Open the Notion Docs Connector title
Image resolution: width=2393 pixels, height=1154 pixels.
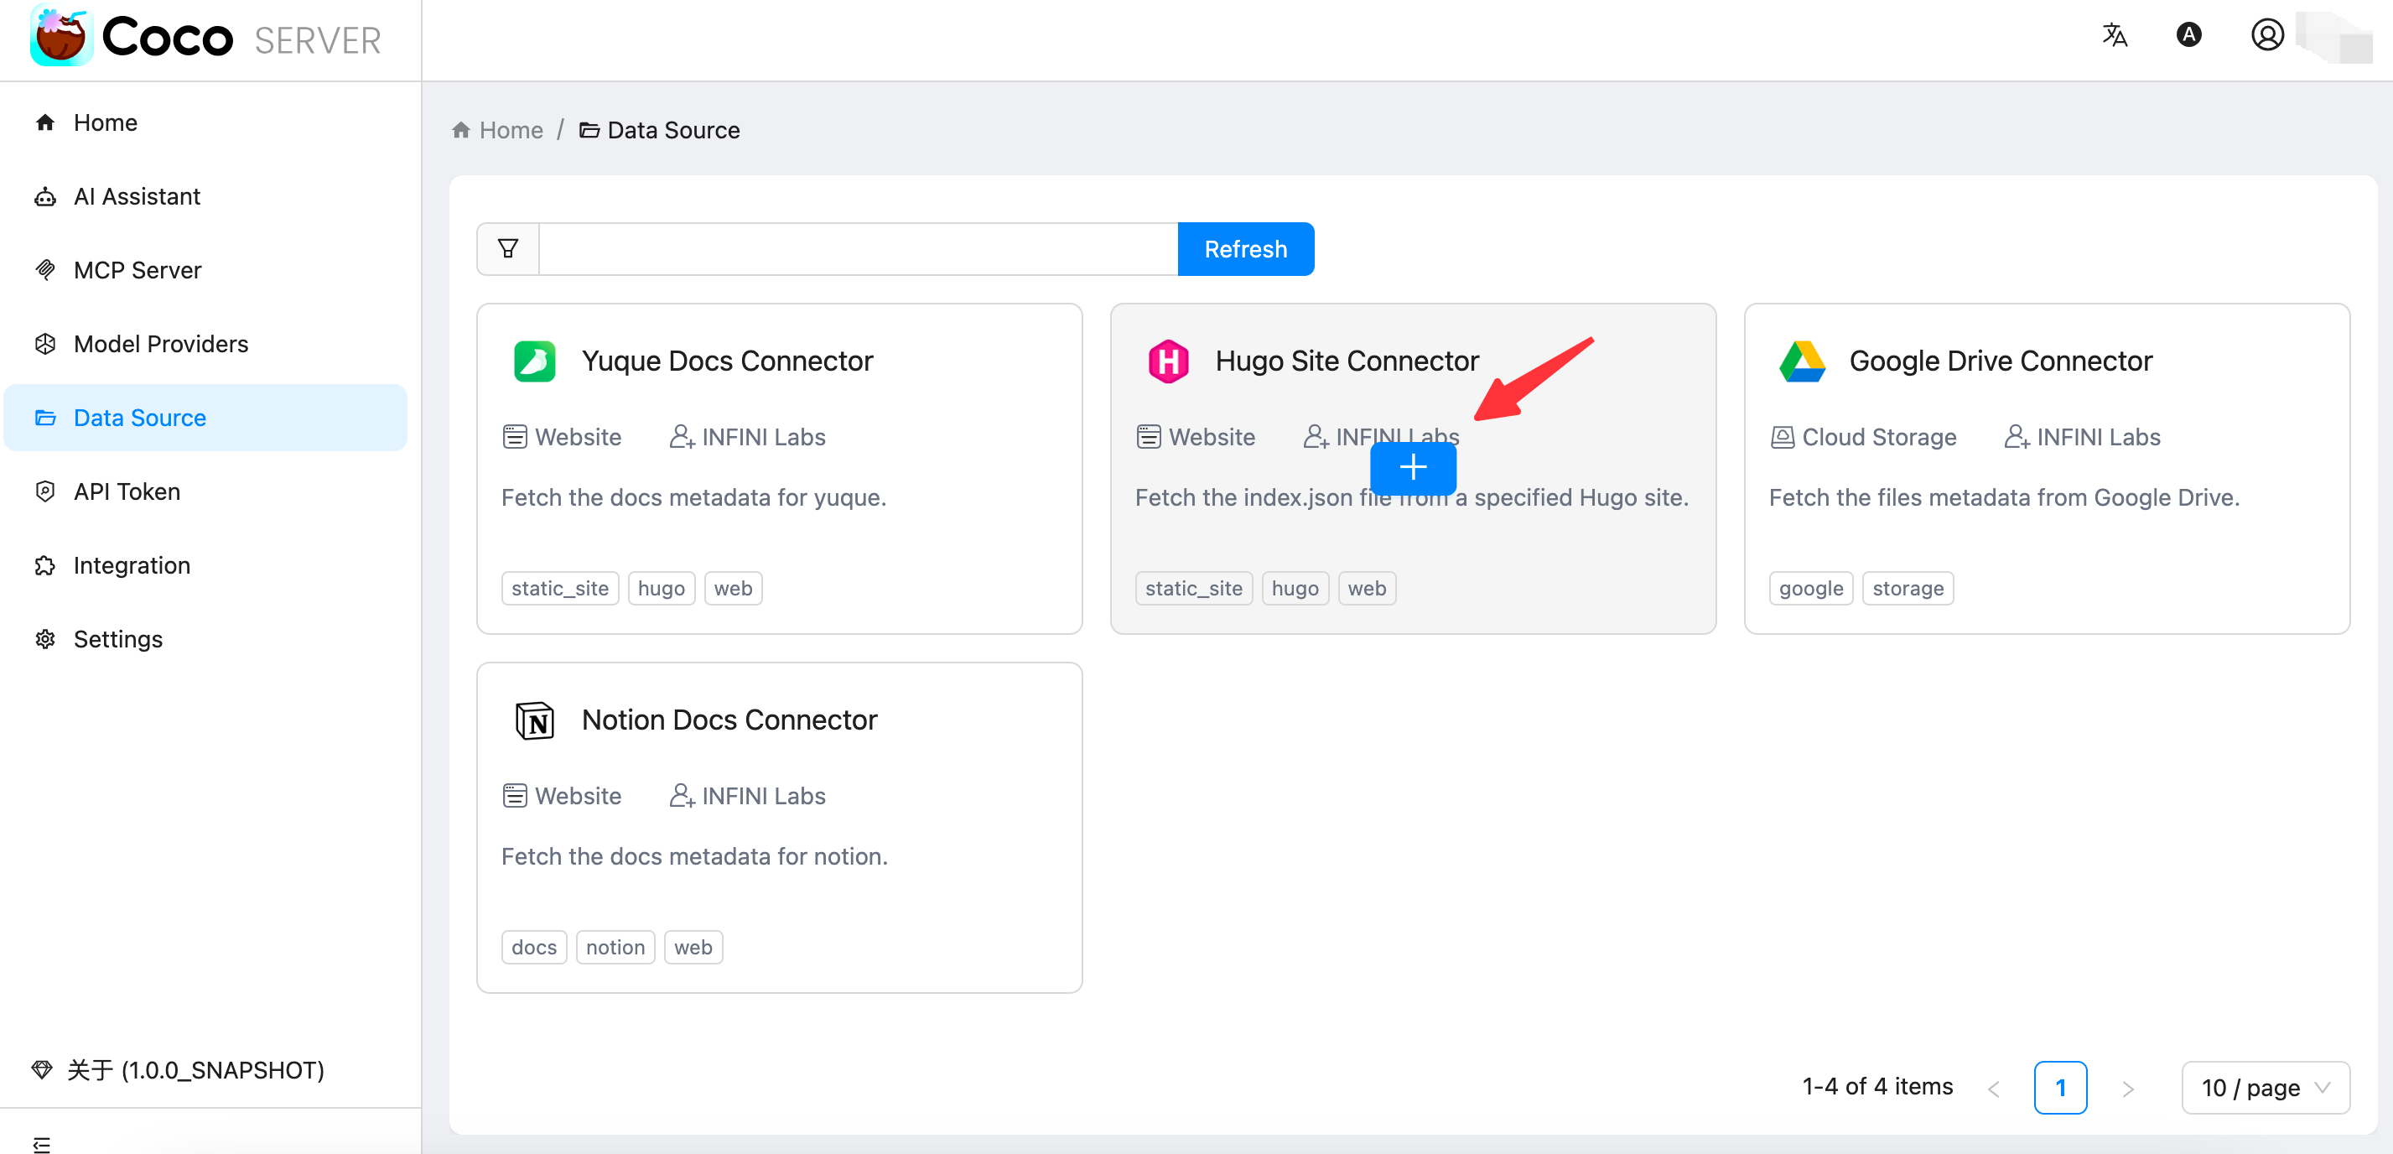tap(729, 720)
